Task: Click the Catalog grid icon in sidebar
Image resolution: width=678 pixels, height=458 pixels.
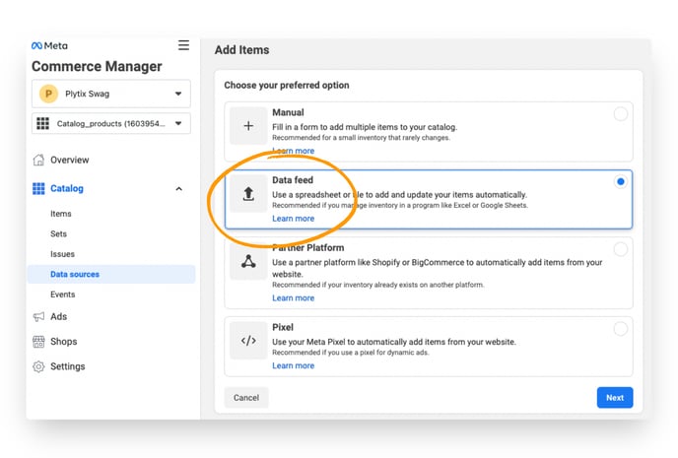Action: pos(38,189)
